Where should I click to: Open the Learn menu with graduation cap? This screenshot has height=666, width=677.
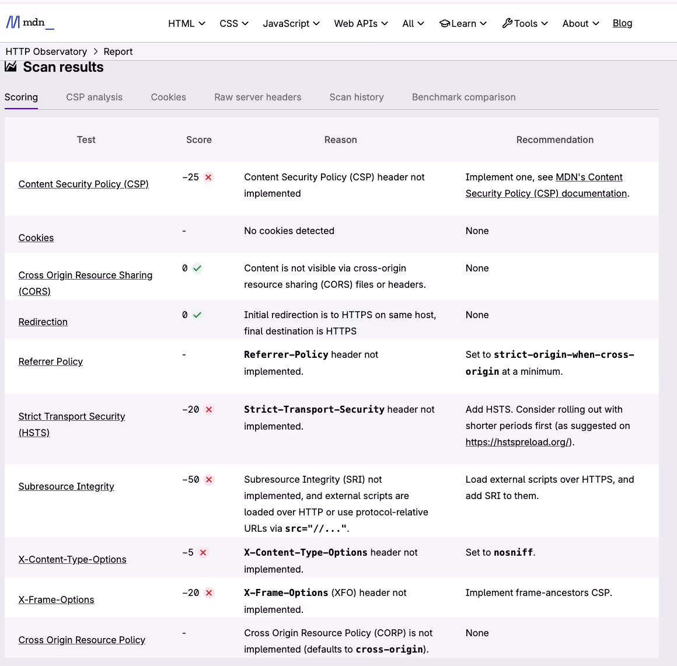click(463, 23)
